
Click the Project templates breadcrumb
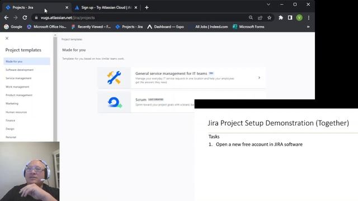pyautogui.click(x=72, y=39)
